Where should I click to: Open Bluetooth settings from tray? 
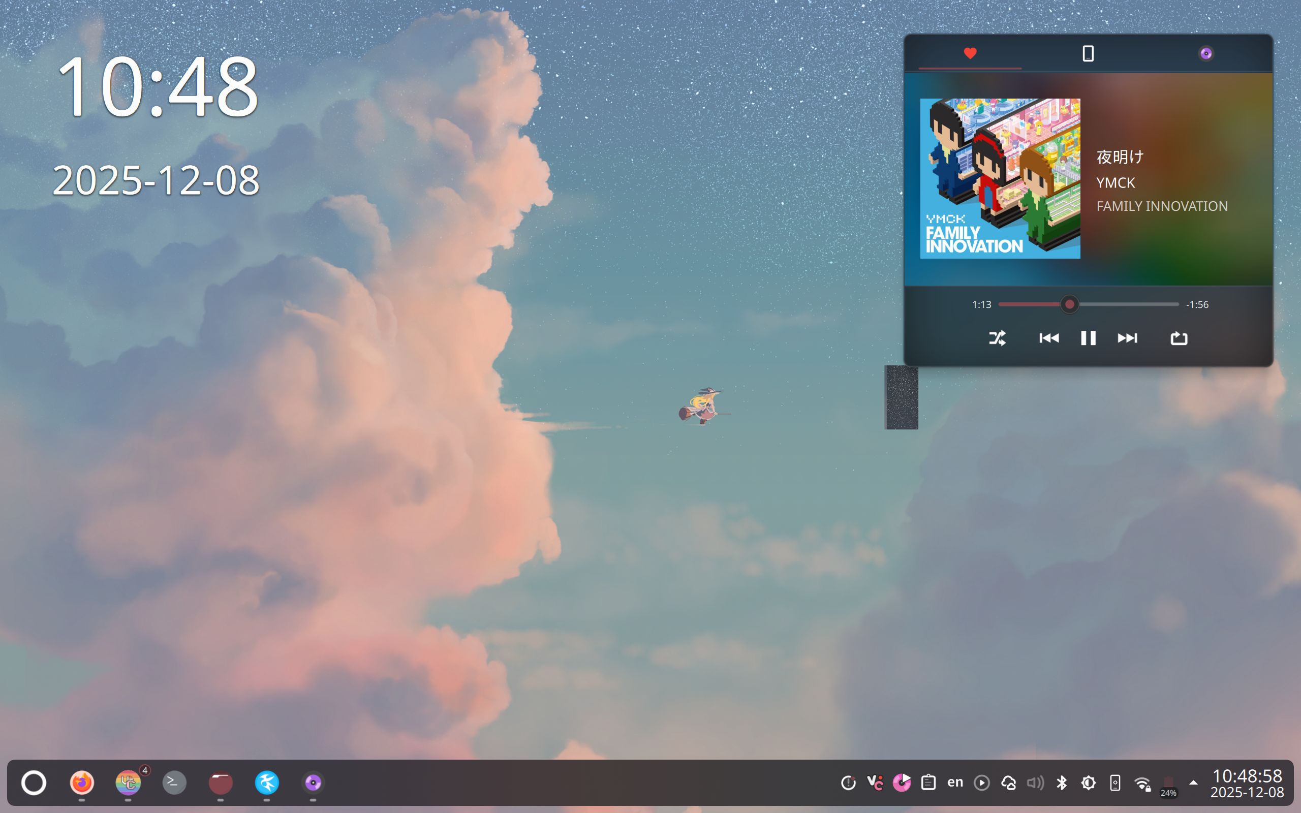point(1062,783)
